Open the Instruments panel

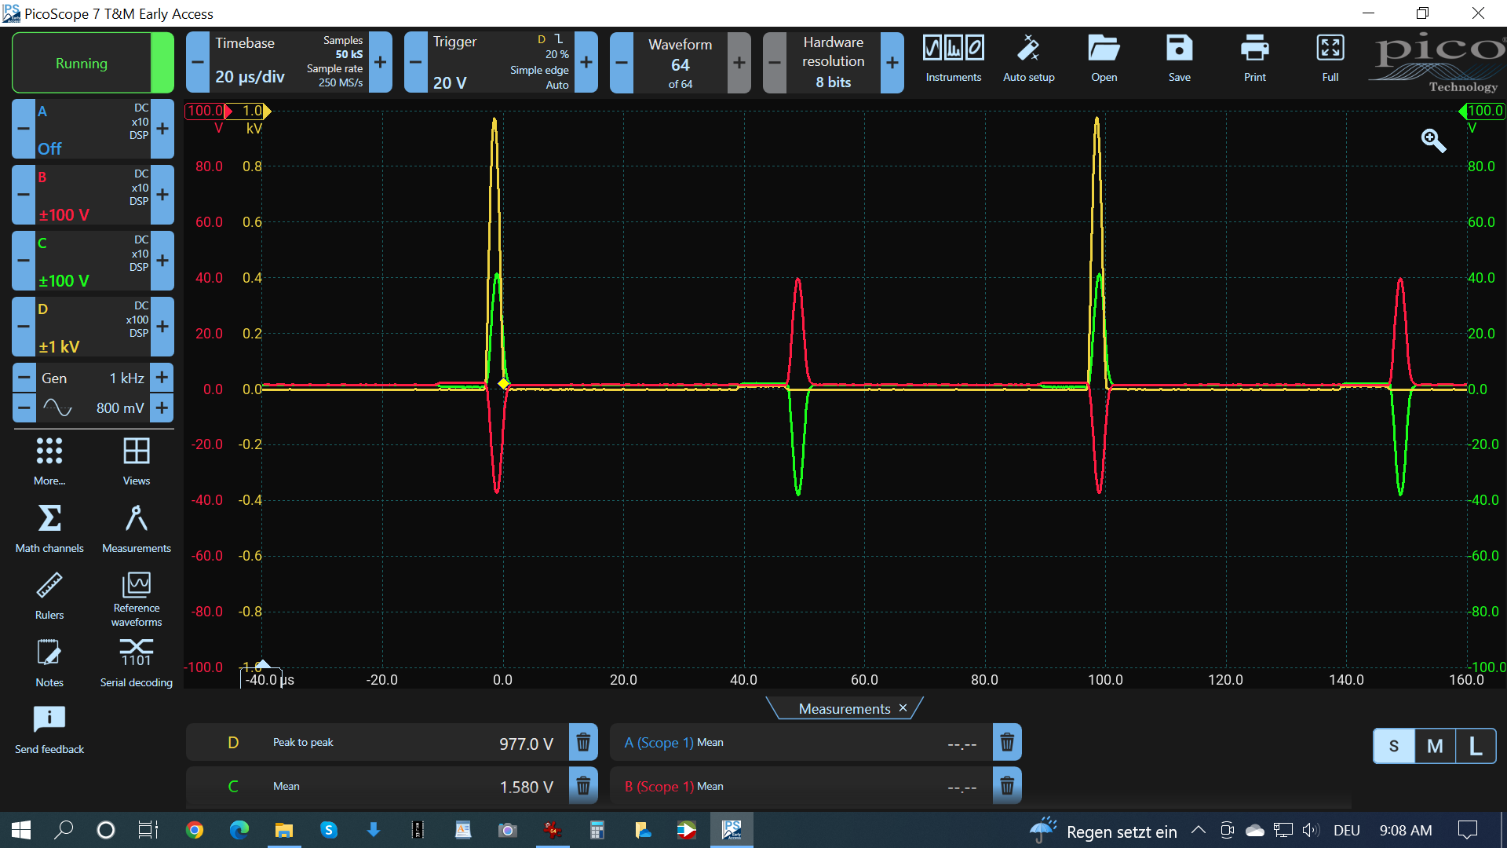(x=953, y=59)
